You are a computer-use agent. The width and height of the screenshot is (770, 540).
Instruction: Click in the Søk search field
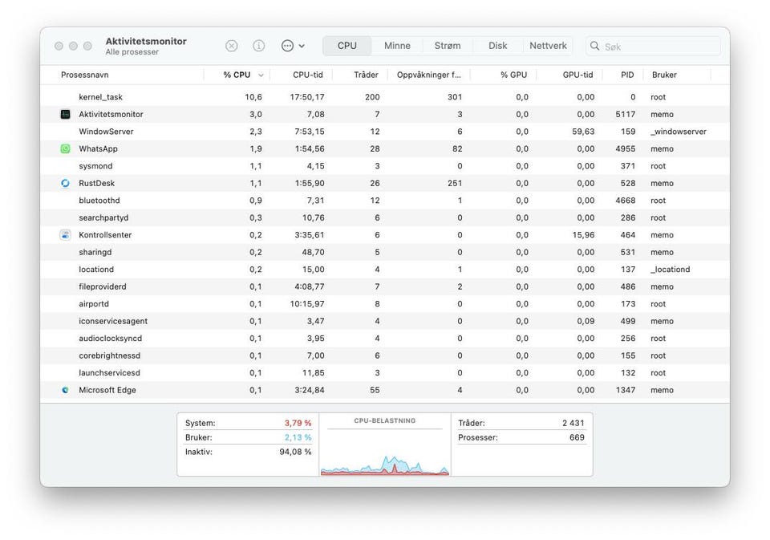tap(653, 46)
